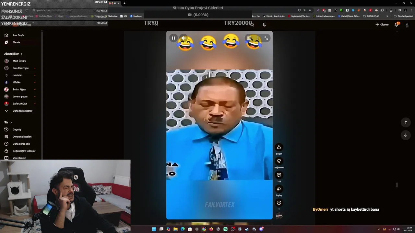Viewport: 415px width, 233px height.
Task: Open the GOOGLEPLAY bookmarks folder
Action: pos(371,16)
